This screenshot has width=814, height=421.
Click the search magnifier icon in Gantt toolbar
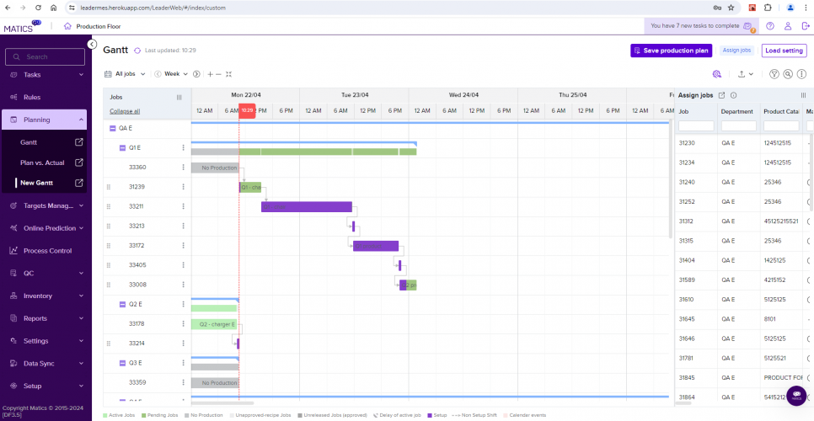pyautogui.click(x=788, y=74)
